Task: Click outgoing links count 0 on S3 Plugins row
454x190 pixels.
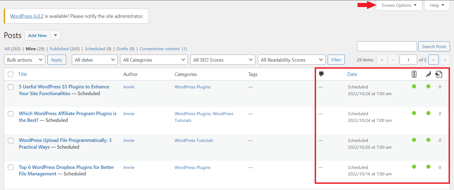Action: point(440,87)
